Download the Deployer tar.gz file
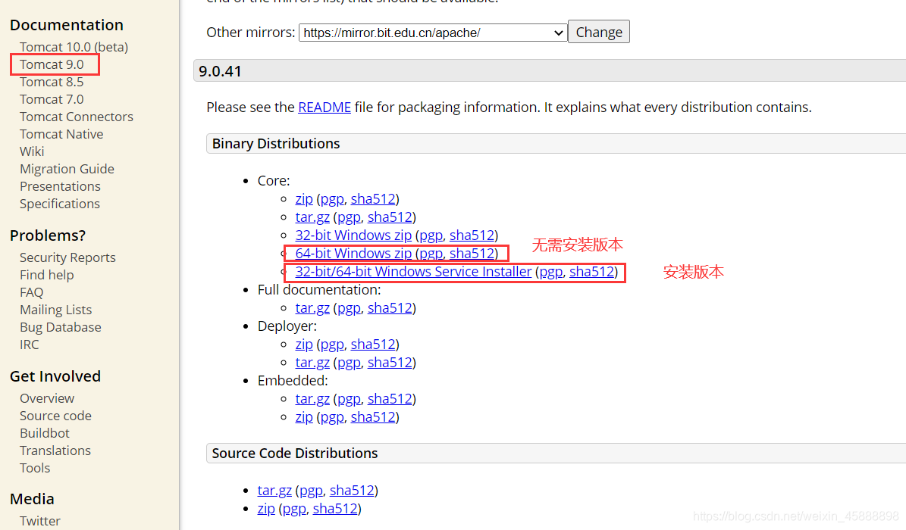906x530 pixels. (312, 363)
